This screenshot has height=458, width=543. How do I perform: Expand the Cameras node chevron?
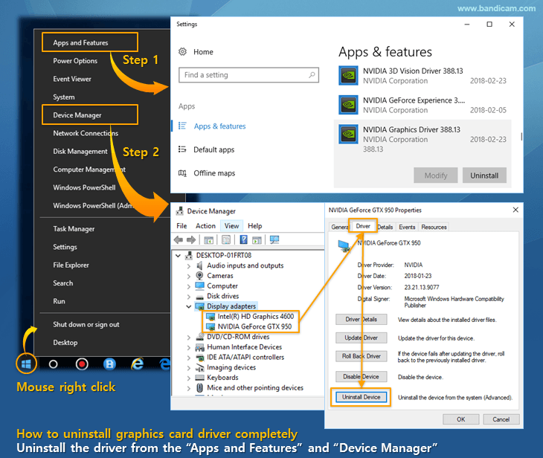click(188, 276)
